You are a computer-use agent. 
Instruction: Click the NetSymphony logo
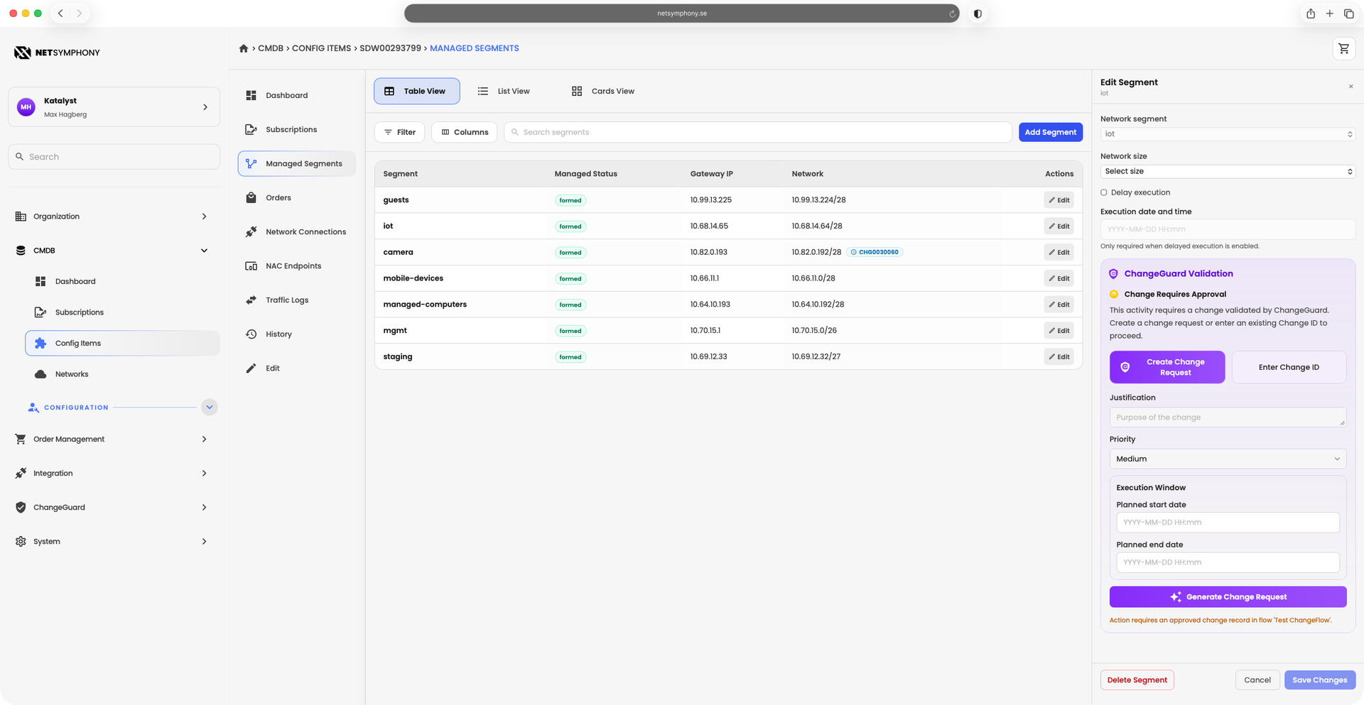[x=57, y=53]
